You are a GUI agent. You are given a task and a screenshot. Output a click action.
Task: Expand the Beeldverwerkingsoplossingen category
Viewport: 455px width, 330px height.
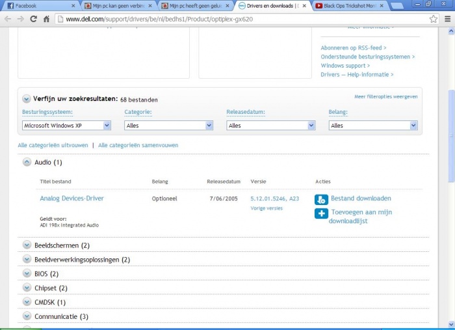(27, 259)
